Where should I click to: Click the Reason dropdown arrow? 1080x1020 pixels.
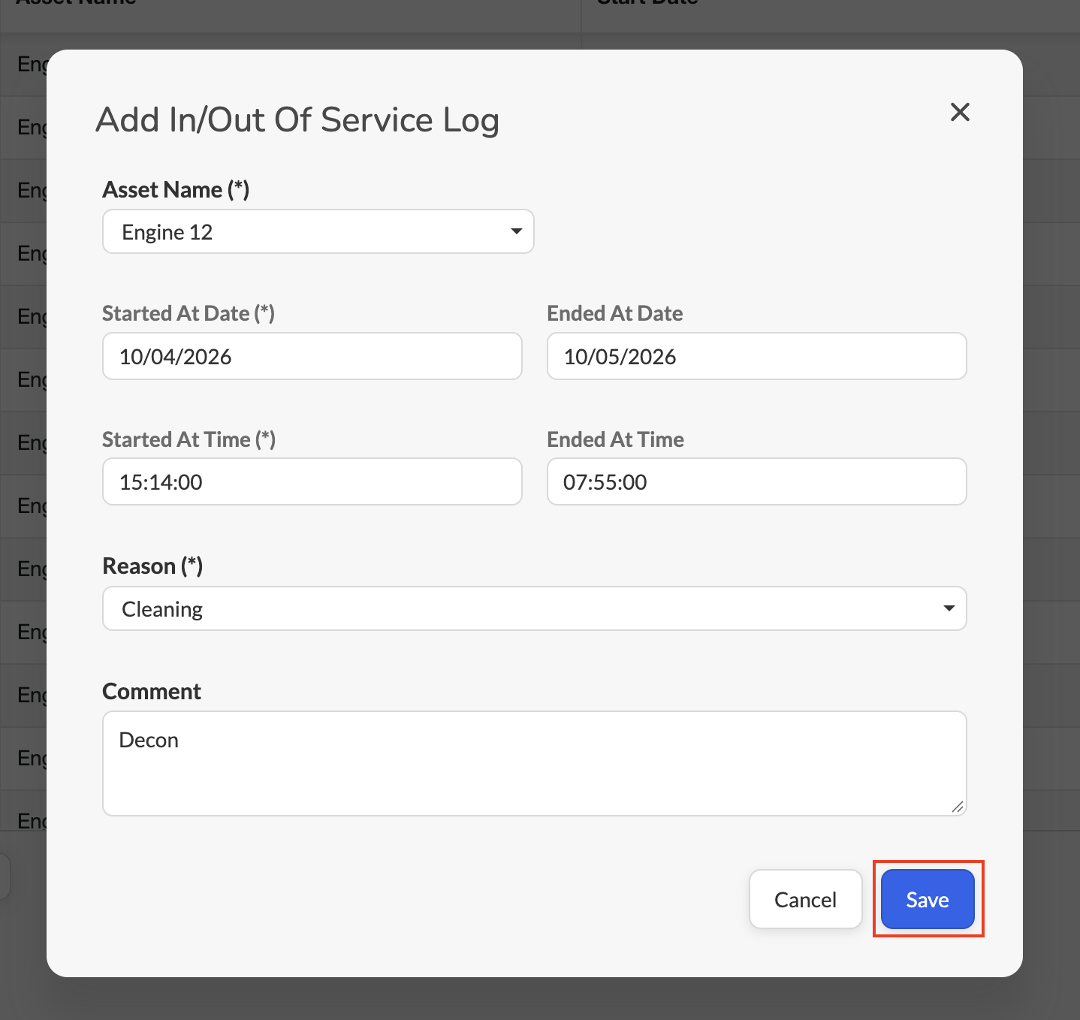pos(949,608)
